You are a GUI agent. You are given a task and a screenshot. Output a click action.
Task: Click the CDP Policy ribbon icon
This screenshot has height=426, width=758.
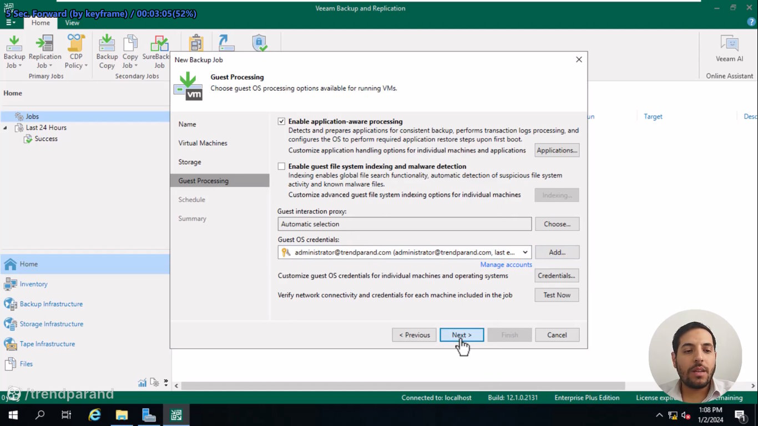pos(76,52)
